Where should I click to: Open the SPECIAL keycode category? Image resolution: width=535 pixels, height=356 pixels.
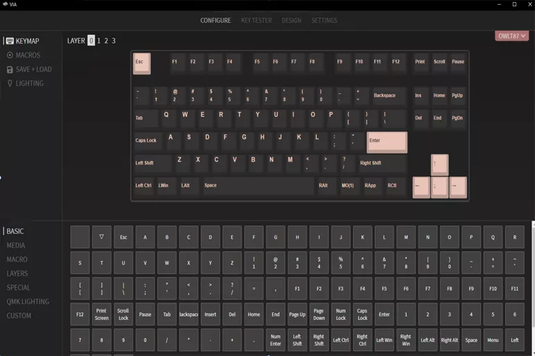[19, 287]
